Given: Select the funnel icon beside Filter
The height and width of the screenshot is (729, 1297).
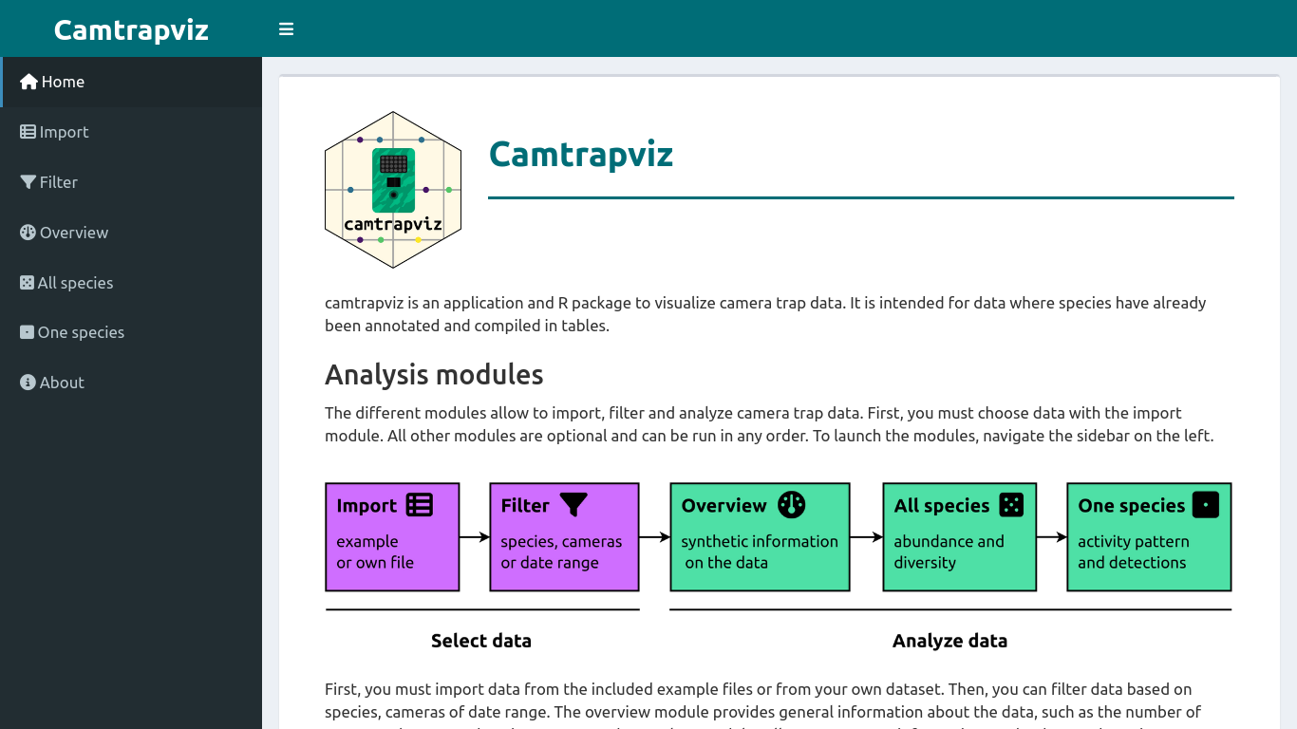Looking at the screenshot, I should (27, 181).
